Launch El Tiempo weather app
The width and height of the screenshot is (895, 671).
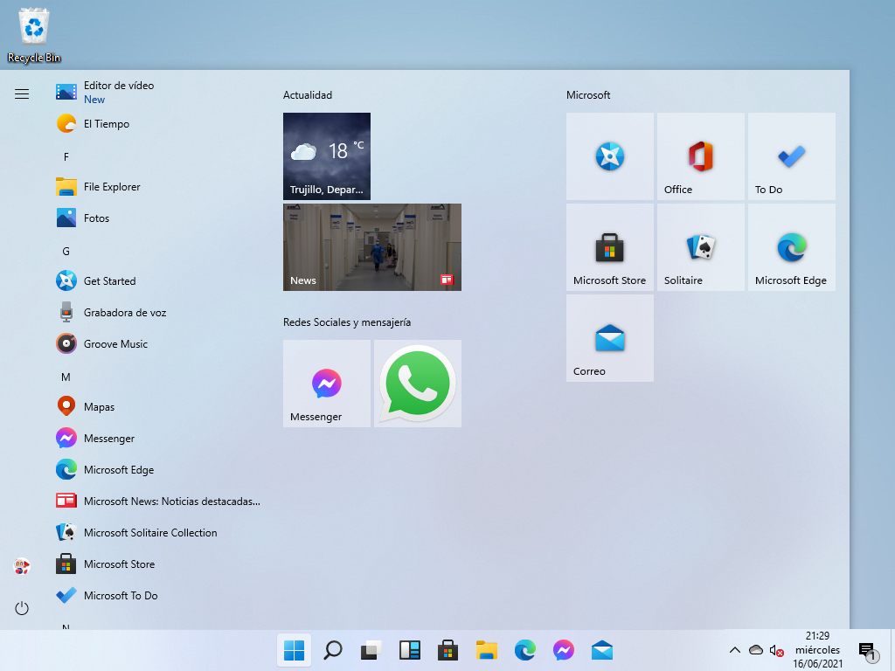click(x=158, y=124)
